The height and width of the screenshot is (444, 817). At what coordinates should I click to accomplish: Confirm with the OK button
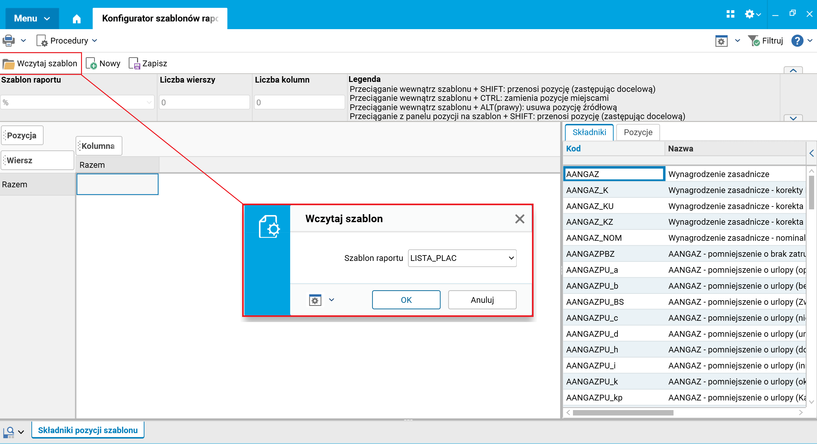[406, 300]
